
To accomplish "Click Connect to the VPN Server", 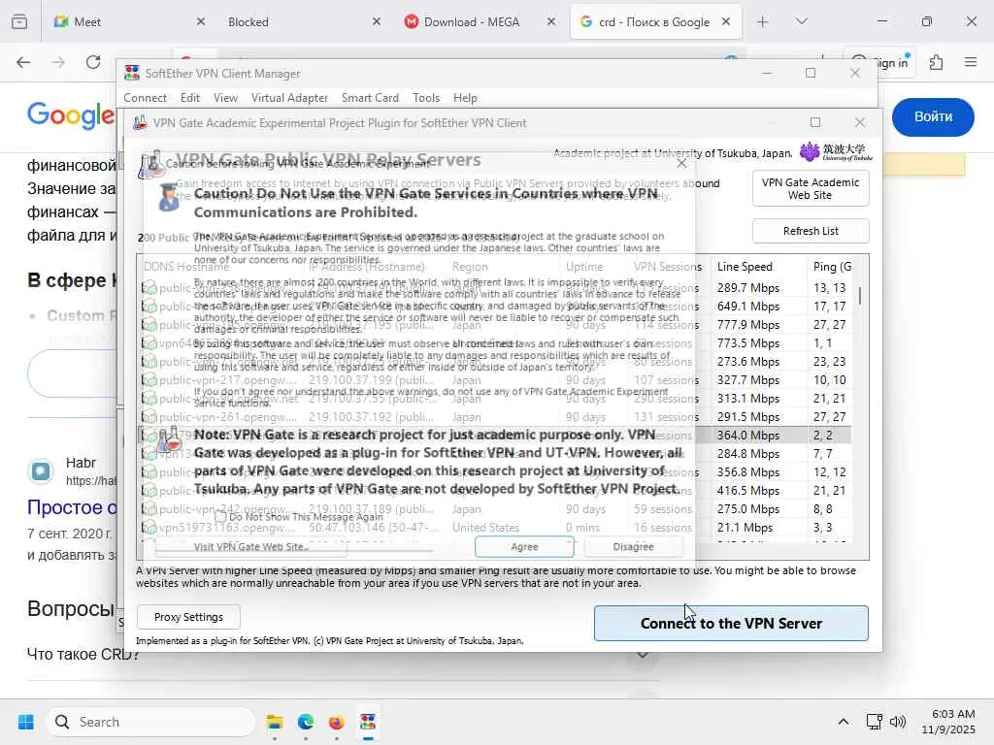I will pyautogui.click(x=731, y=624).
